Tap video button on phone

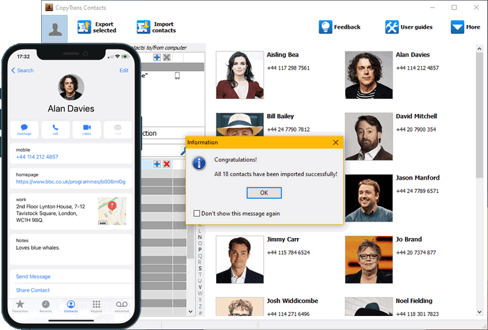86,129
